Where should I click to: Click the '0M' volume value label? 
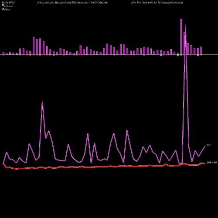pyautogui.click(x=208, y=145)
